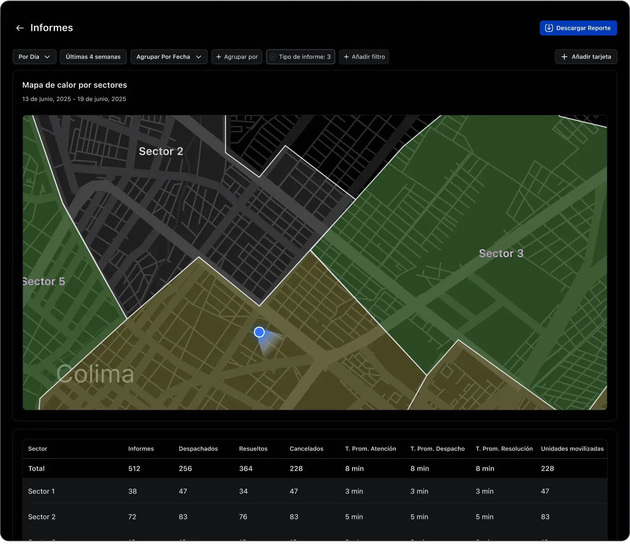This screenshot has width=630, height=548.
Task: Sort by the Despachados column header
Action: pos(198,449)
